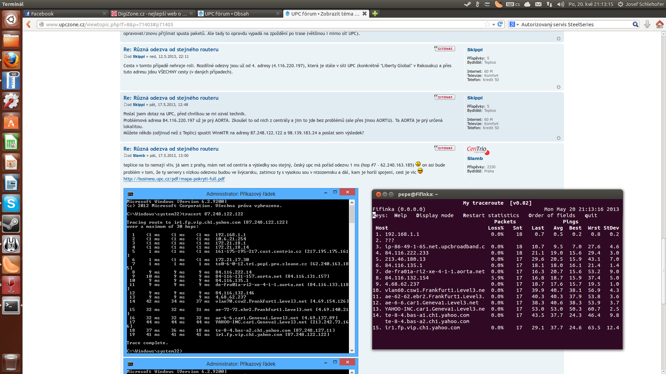Click the Firefox launcher icon
This screenshot has width=666, height=374.
11,60
